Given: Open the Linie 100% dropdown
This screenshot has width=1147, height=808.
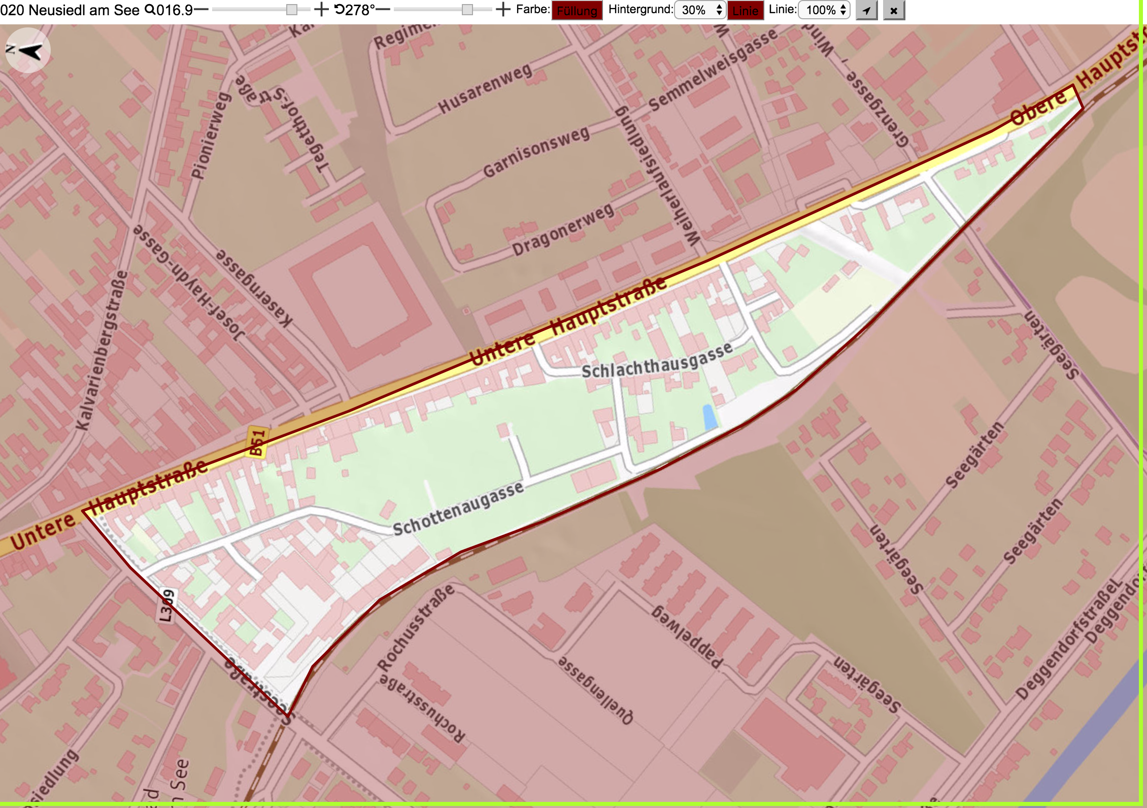Looking at the screenshot, I should click(825, 10).
